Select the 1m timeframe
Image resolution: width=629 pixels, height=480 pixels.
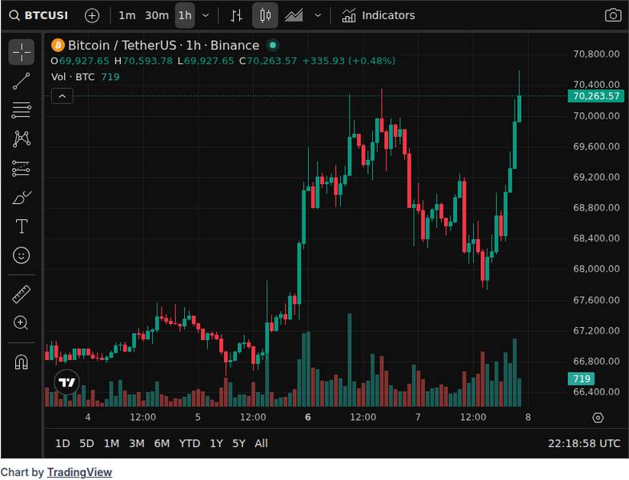coord(126,16)
